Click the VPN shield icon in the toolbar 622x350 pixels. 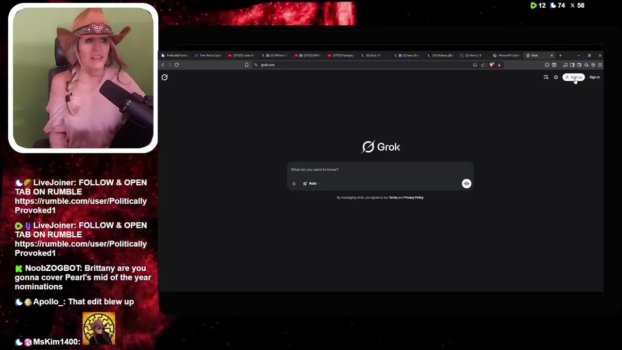coord(593,65)
